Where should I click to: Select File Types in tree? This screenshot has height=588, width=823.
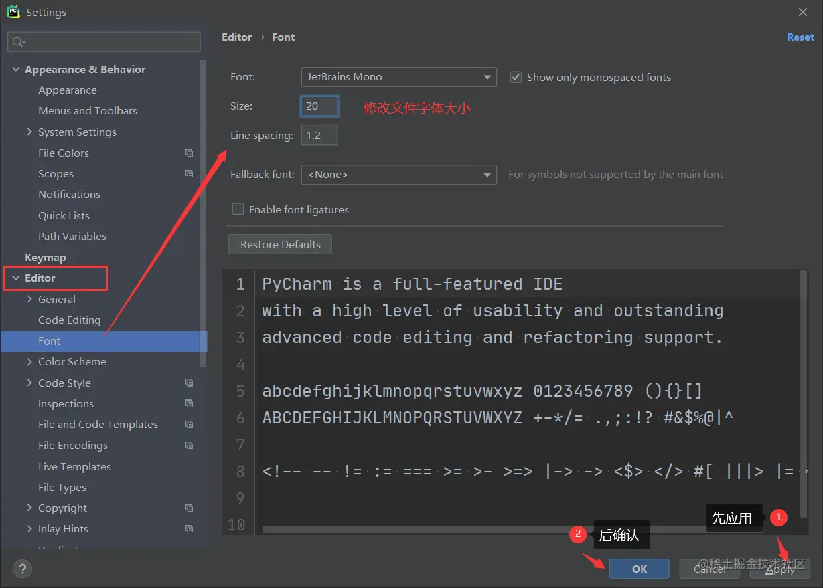[x=62, y=487]
